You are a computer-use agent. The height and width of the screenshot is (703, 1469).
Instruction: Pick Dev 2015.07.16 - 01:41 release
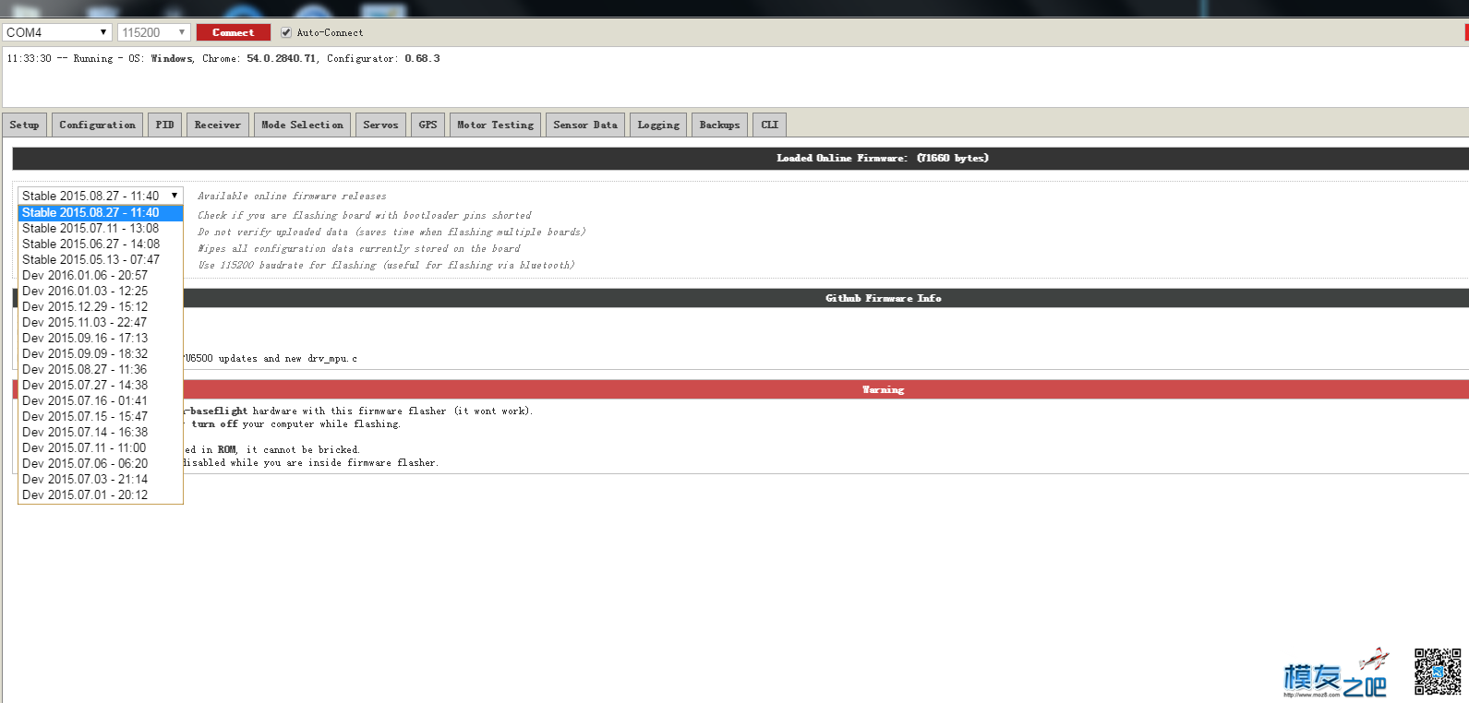pos(101,400)
